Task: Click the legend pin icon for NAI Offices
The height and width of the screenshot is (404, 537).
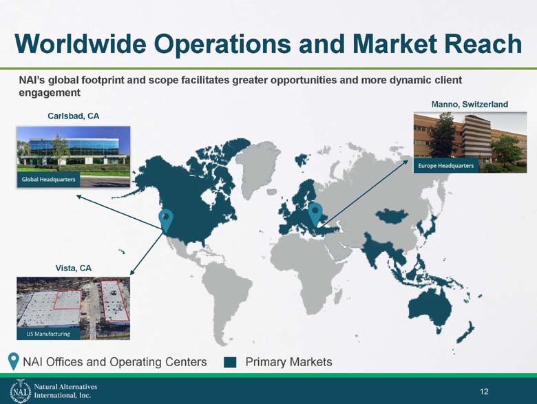Action: click(x=13, y=361)
